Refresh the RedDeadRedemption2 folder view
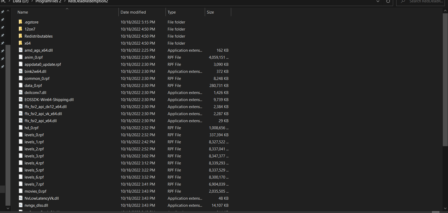 388,1
